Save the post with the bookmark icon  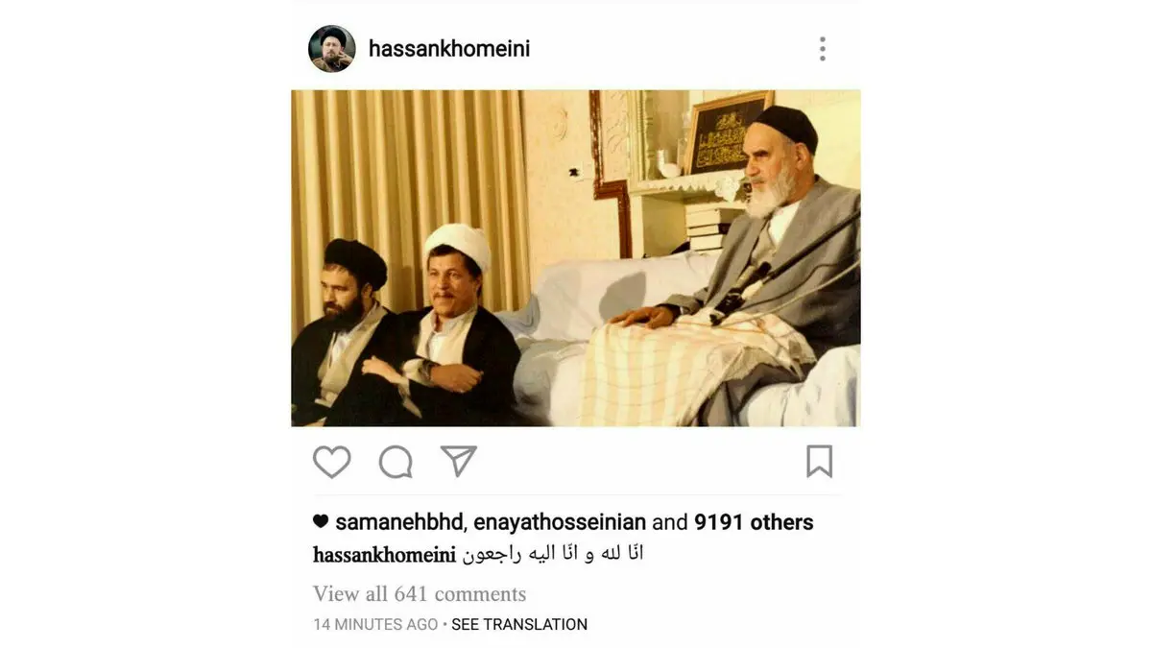tap(819, 462)
